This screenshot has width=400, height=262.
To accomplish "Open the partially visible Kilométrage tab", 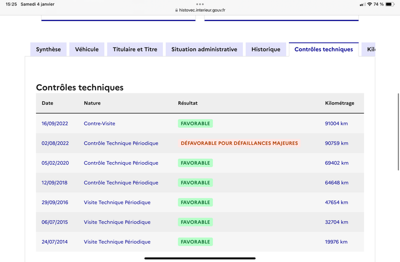I will click(x=368, y=49).
